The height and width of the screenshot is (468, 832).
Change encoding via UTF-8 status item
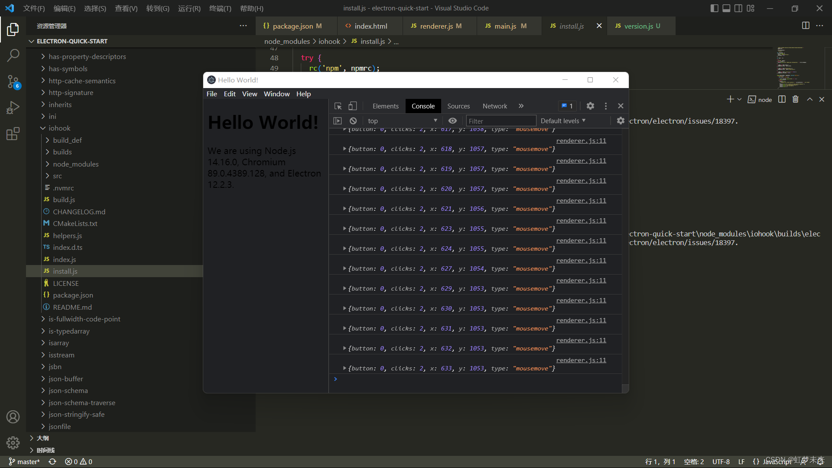pos(721,461)
